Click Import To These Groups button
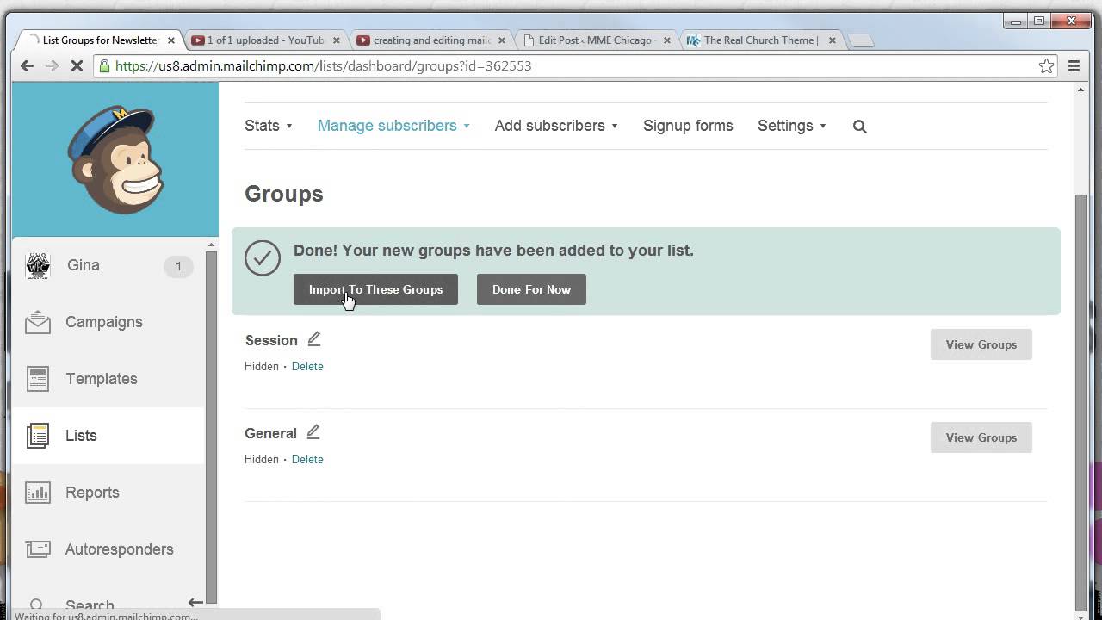Screen dimensions: 1102x620 pyautogui.click(x=375, y=289)
